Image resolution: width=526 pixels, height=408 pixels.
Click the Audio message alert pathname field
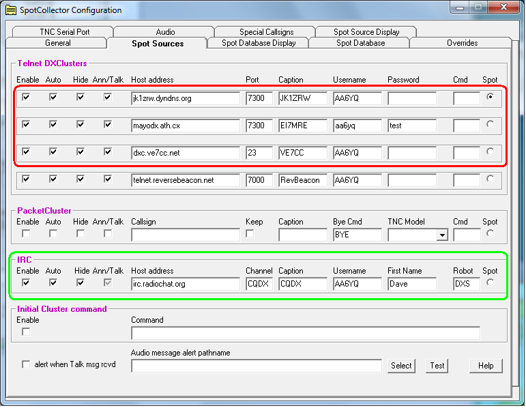pyautogui.click(x=257, y=366)
